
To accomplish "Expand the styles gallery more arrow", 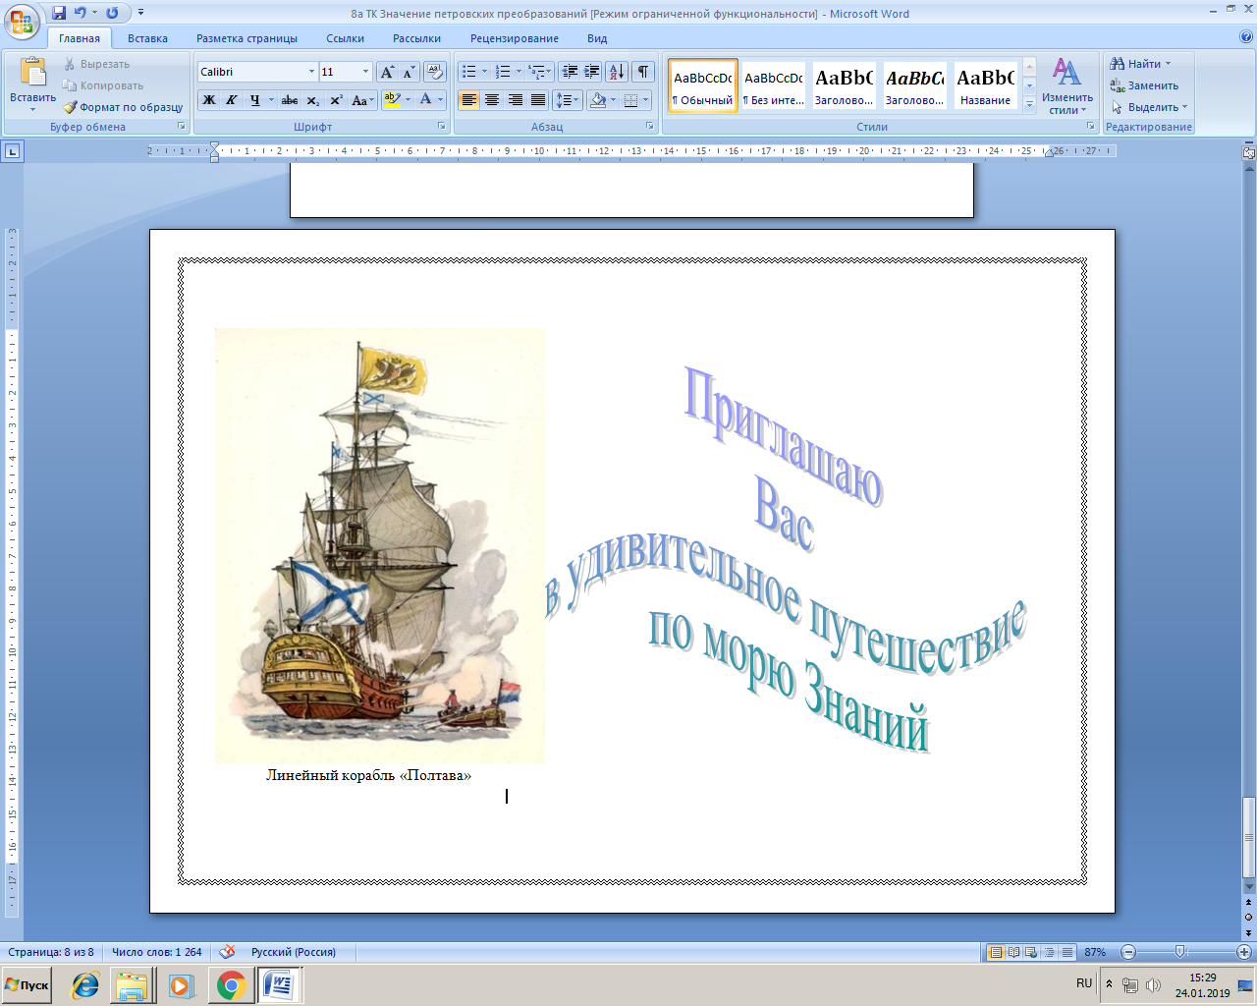I will (x=1029, y=106).
